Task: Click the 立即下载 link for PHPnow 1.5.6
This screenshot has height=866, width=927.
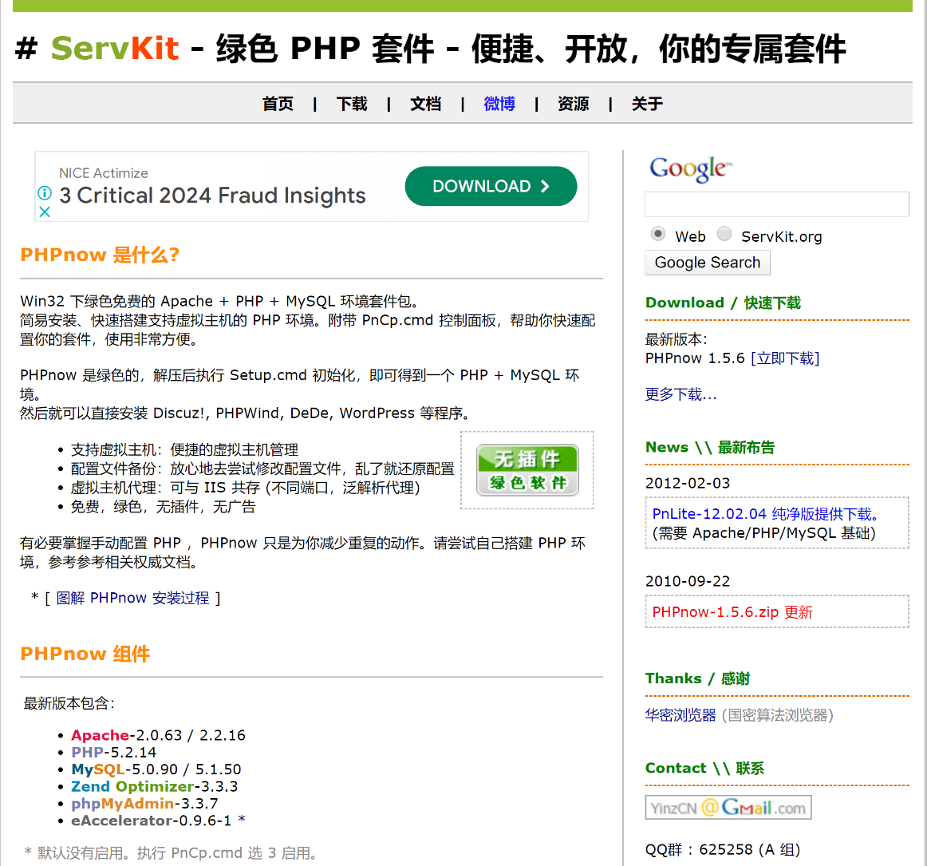Action: click(x=785, y=358)
